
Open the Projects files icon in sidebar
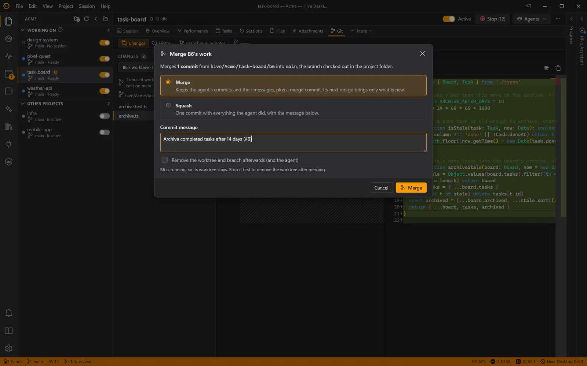(x=8, y=21)
